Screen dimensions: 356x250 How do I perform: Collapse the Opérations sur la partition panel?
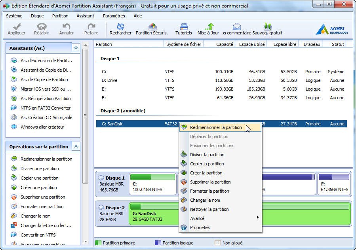76,147
